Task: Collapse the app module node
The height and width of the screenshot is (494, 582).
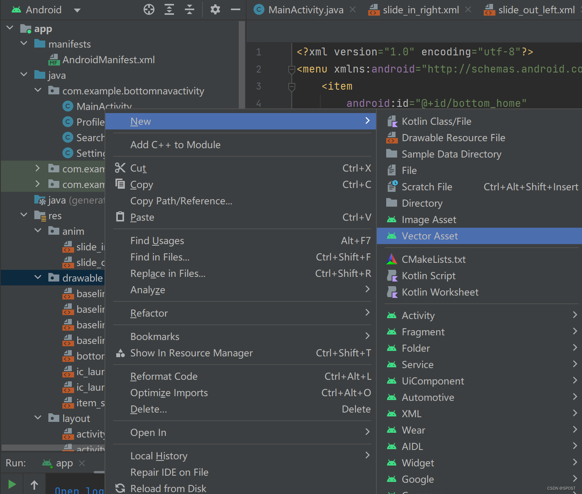Action: (x=10, y=28)
